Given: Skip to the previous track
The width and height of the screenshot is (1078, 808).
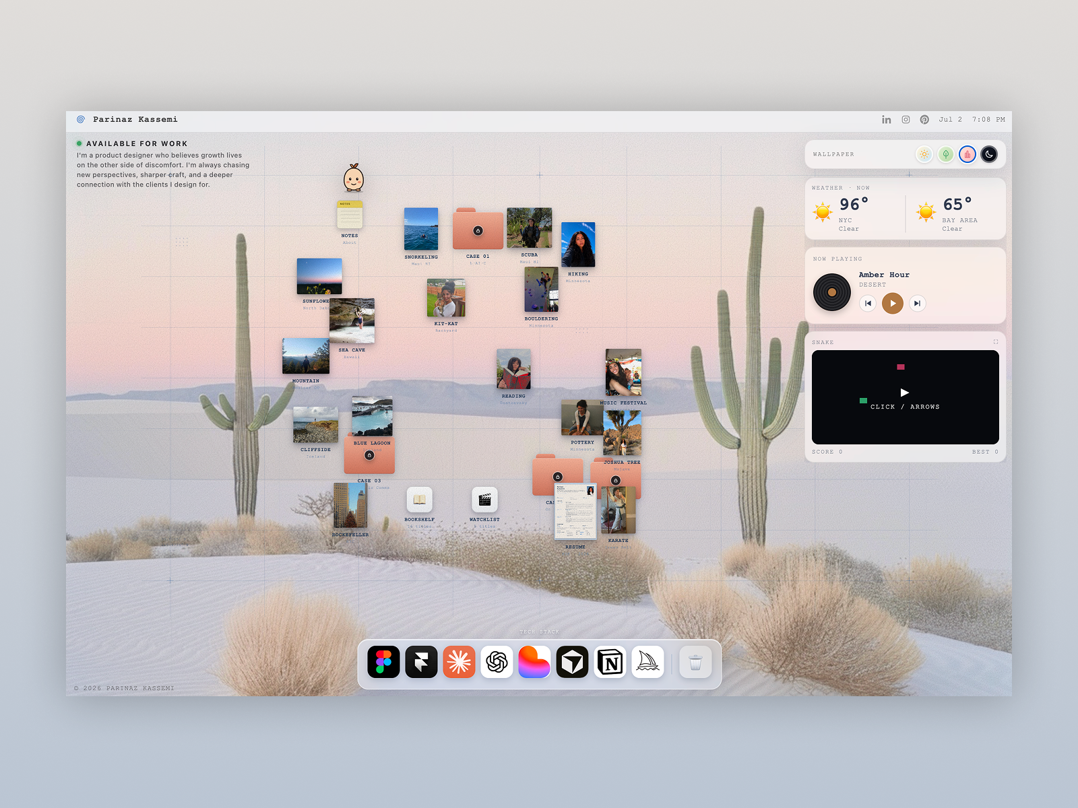Looking at the screenshot, I should coord(868,303).
